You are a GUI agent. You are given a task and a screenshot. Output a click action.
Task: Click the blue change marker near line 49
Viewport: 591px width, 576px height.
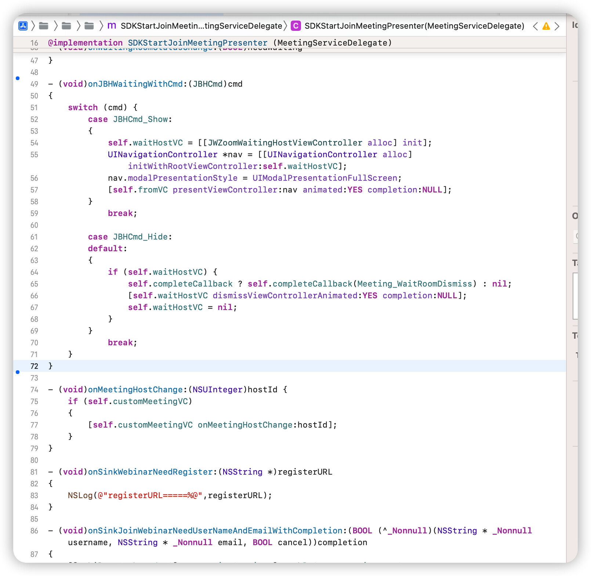(x=18, y=78)
